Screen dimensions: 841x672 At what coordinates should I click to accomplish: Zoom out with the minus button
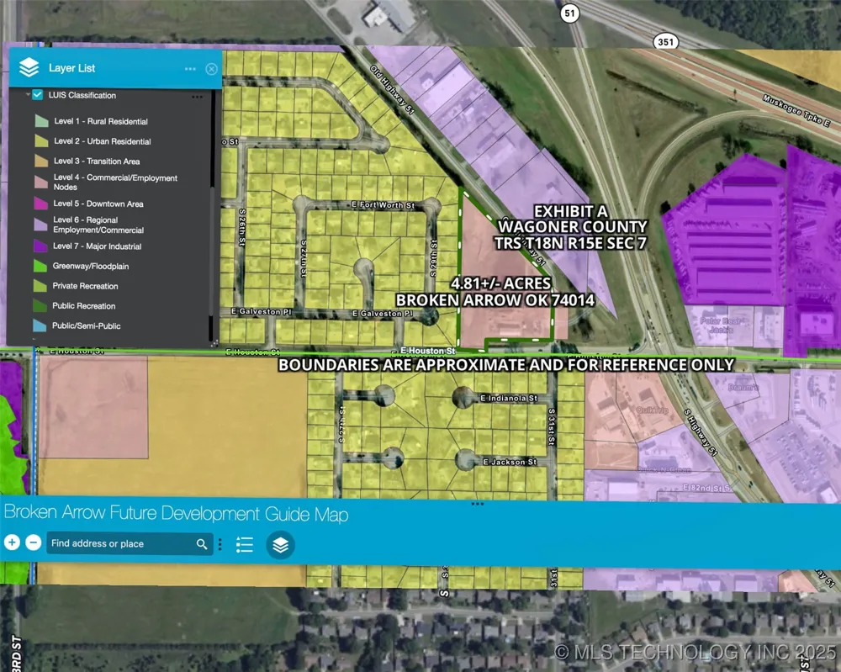click(34, 542)
